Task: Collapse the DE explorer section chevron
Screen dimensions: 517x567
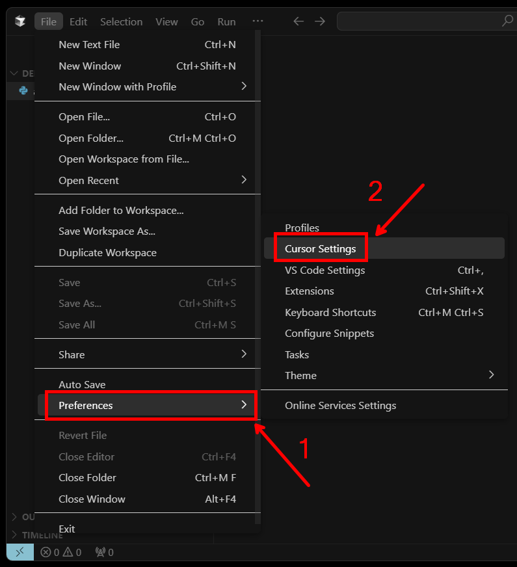Action: (14, 73)
